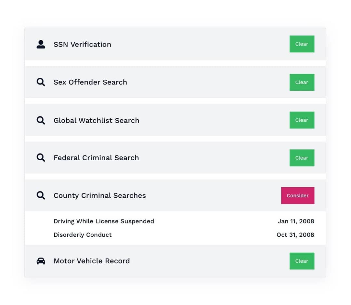Viewport: 351px width, 305px height.
Task: Click the car icon for Motor Vehicle Record
Action: pyautogui.click(x=41, y=261)
